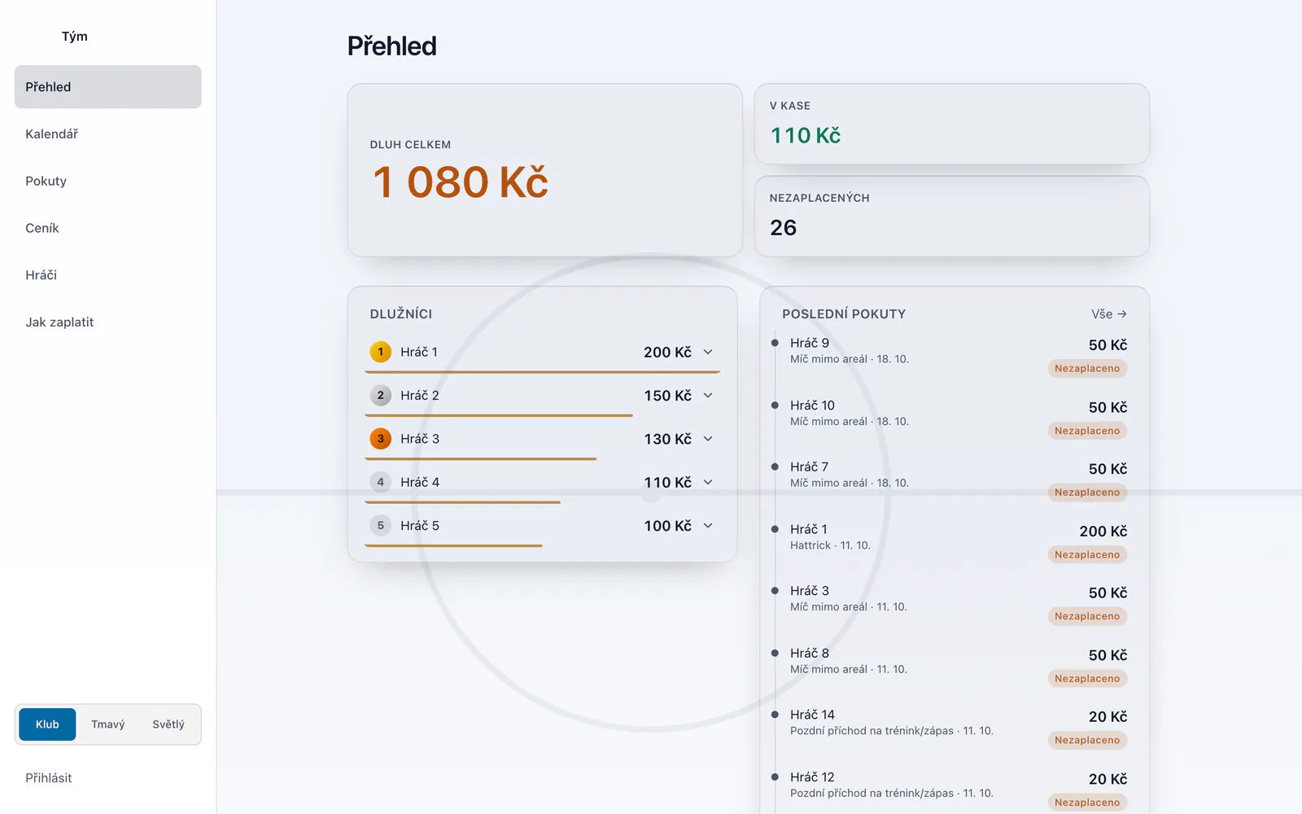The height and width of the screenshot is (814, 1302).
Task: Go to Pokuty page
Action: click(x=108, y=181)
